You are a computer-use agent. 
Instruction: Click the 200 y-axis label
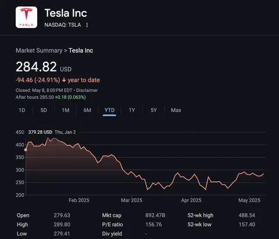coord(20,195)
